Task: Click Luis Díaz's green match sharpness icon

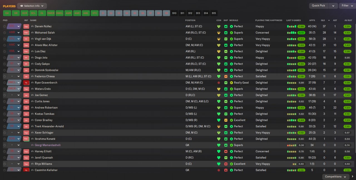Action: point(226,51)
